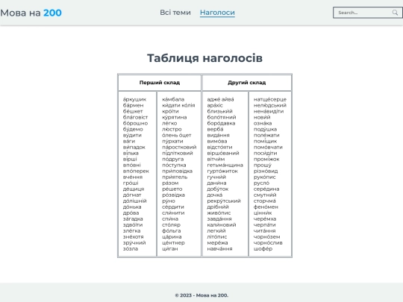The width and height of the screenshot is (403, 302).
Task: Select the word мере́жа
Action: point(217,242)
